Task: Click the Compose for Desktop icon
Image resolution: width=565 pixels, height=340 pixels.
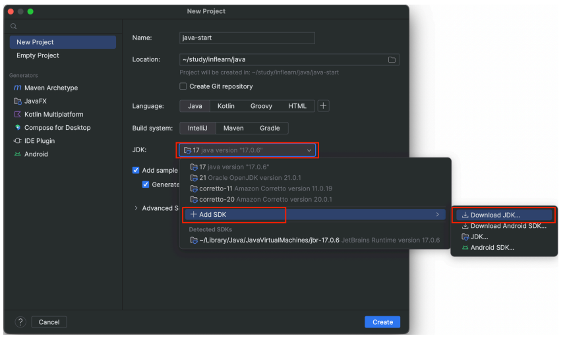Action: click(17, 128)
